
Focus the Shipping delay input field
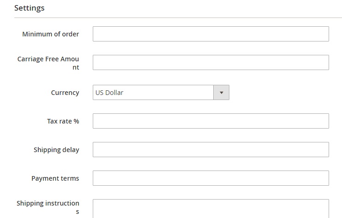(x=211, y=150)
